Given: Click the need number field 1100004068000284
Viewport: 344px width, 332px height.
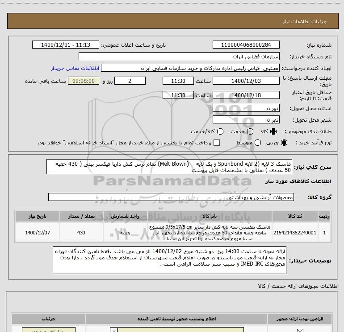Looking at the screenshot, I should tap(246, 45).
